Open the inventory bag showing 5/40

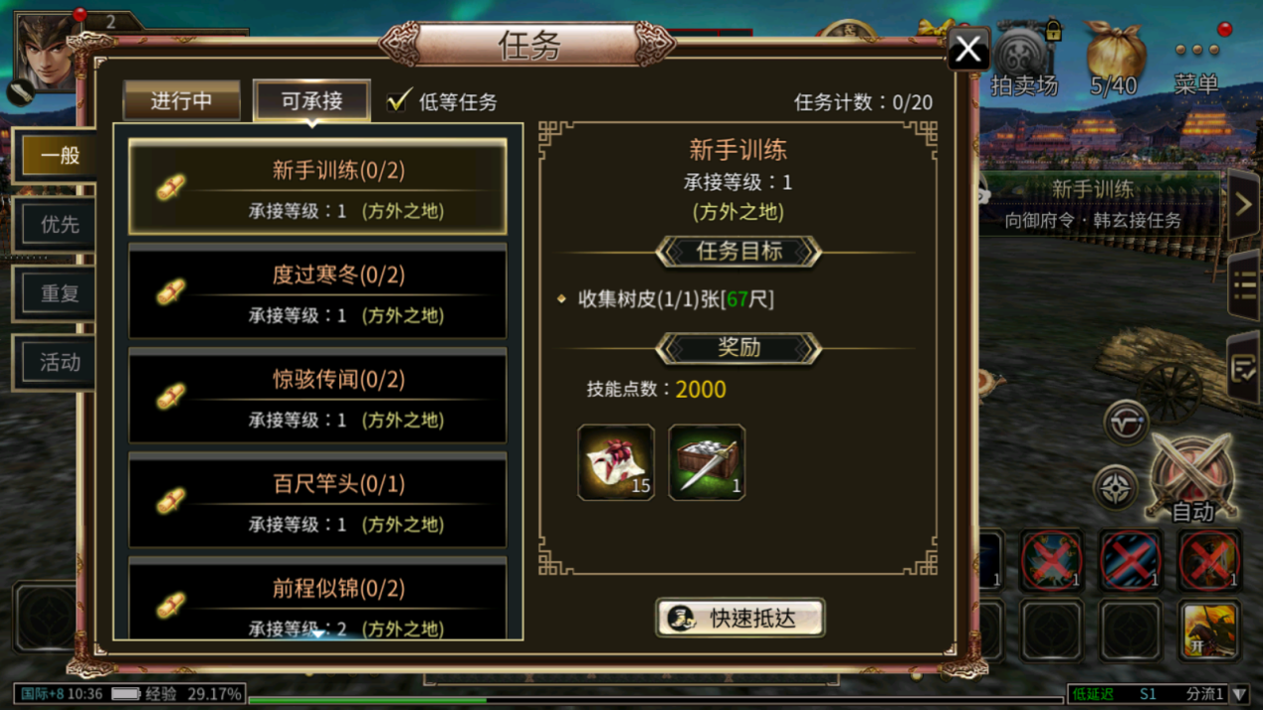1114,60
